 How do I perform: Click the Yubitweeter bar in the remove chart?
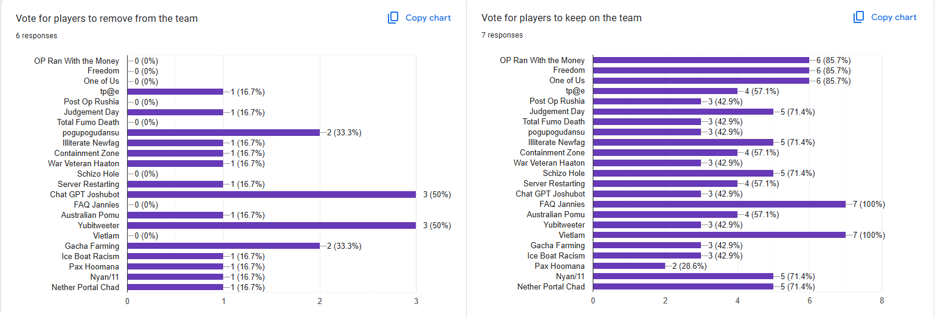pyautogui.click(x=271, y=225)
